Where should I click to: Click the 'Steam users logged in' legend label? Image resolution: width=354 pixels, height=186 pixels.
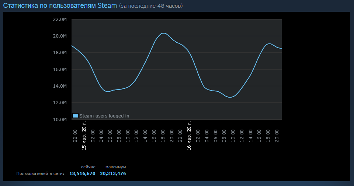point(104,116)
